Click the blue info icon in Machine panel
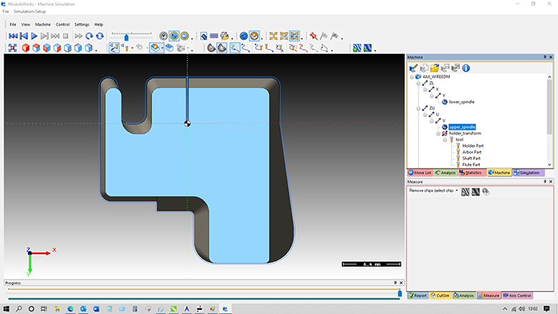This screenshot has width=558, height=314. [x=465, y=68]
